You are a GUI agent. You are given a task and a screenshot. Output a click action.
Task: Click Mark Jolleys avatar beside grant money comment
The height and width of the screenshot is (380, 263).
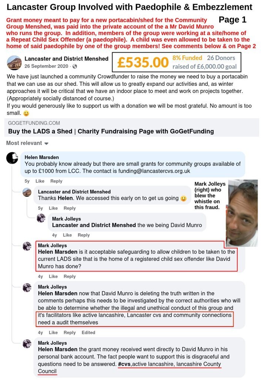tap(27, 344)
